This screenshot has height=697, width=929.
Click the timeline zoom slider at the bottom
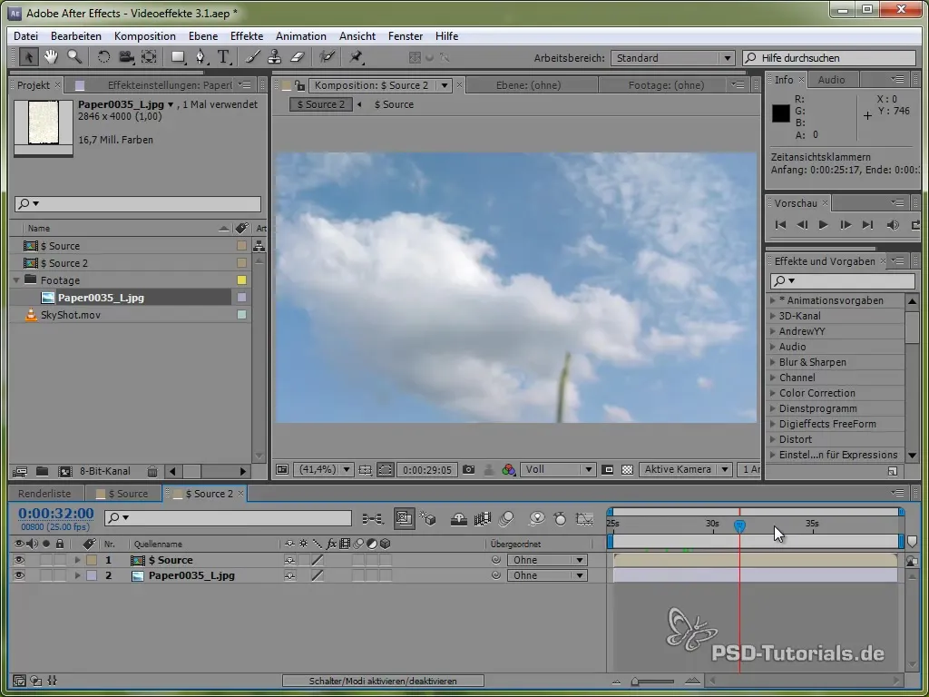pos(653,682)
